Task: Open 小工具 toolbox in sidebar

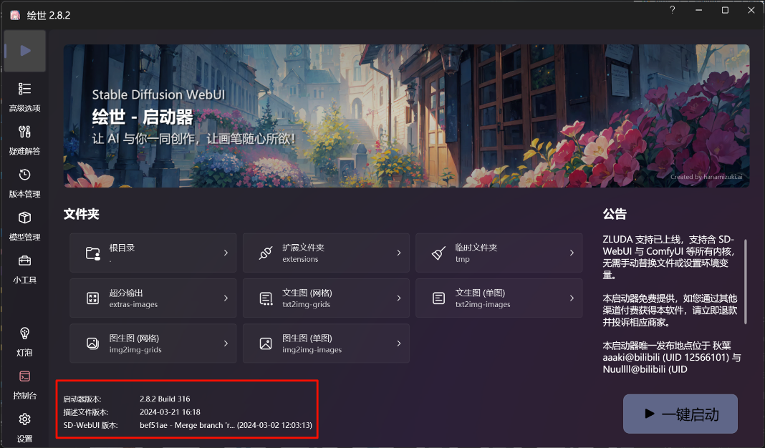Action: [x=25, y=268]
